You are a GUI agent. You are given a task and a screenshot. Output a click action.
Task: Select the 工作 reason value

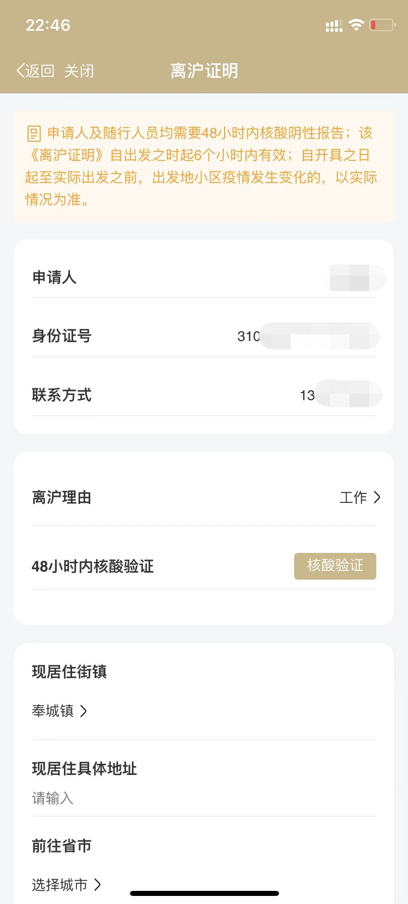[353, 497]
